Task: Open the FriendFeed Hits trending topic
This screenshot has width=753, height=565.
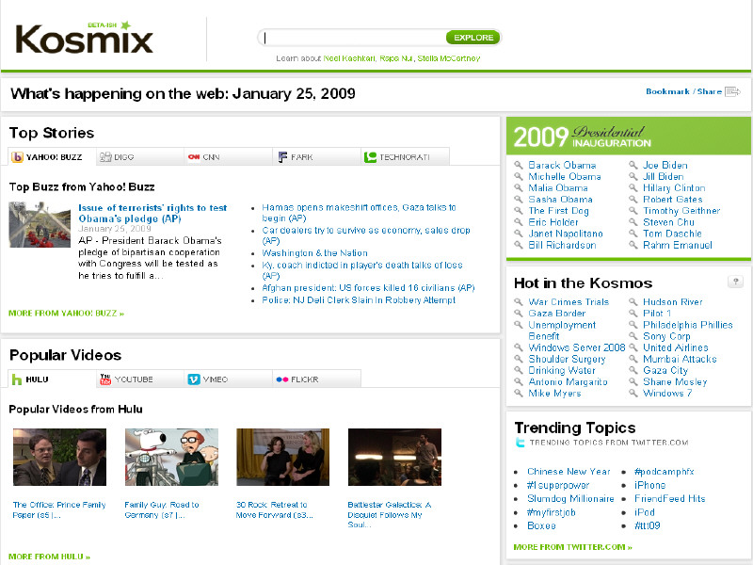Action: (669, 499)
